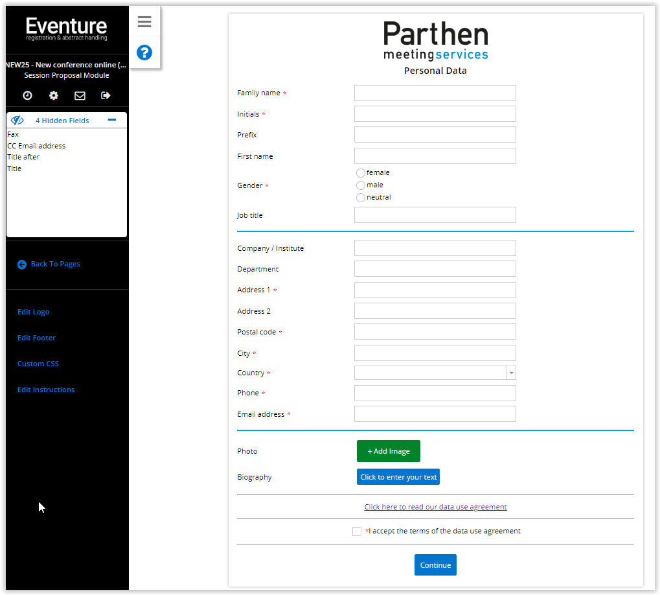Select the female gender radio button
Screen dimensions: 660x595
tap(361, 173)
